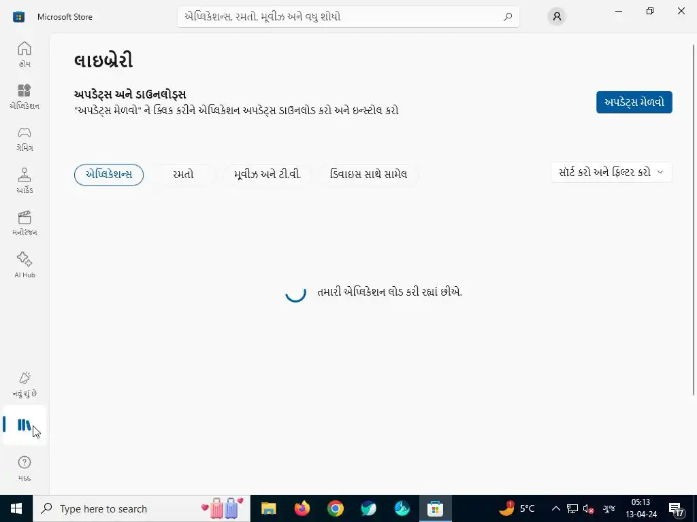The height and width of the screenshot is (522, 697).
Task: Select the Applications (એપ્લિકેશન્સ) filter tab
Action: 109,175
